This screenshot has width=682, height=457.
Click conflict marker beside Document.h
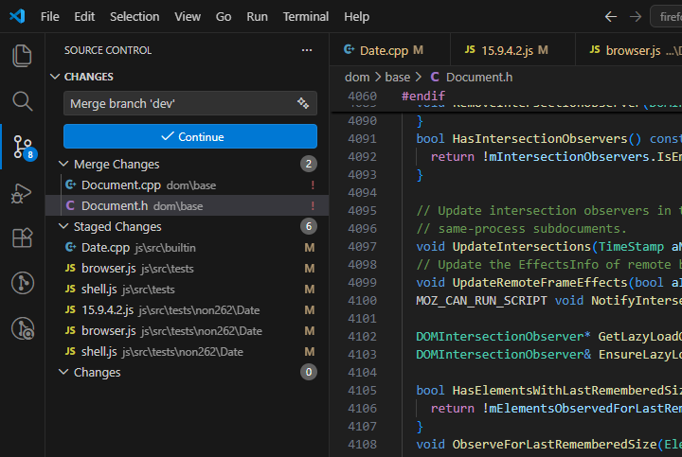click(x=313, y=206)
